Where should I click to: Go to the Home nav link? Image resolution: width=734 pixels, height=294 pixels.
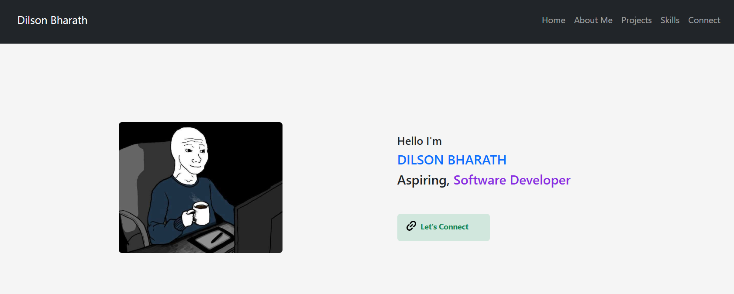[553, 21]
